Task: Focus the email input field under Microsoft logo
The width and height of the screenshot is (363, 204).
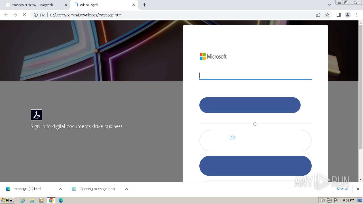Action: click(x=256, y=75)
